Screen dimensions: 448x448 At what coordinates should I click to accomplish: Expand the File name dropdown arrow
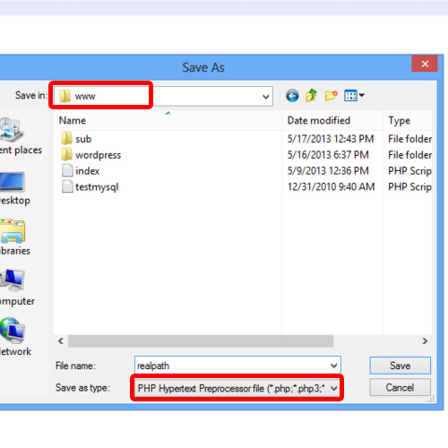click(334, 366)
